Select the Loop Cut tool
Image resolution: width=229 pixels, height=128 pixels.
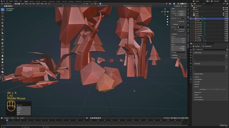pyautogui.click(x=3, y=50)
